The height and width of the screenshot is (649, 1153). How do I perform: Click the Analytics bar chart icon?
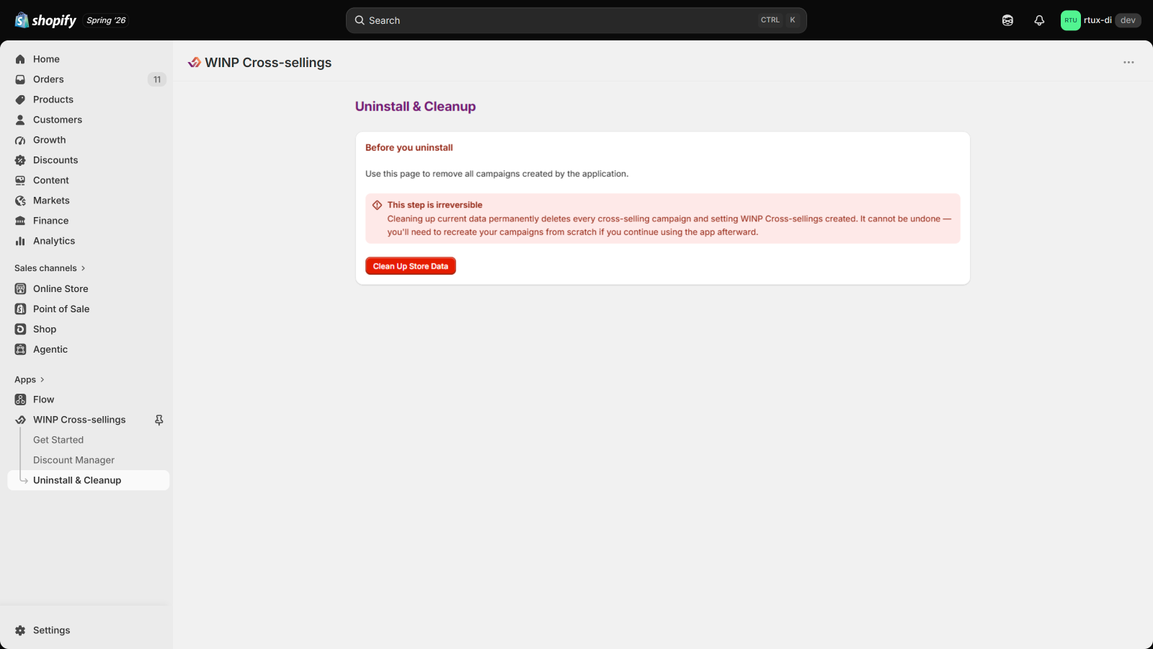pos(20,241)
